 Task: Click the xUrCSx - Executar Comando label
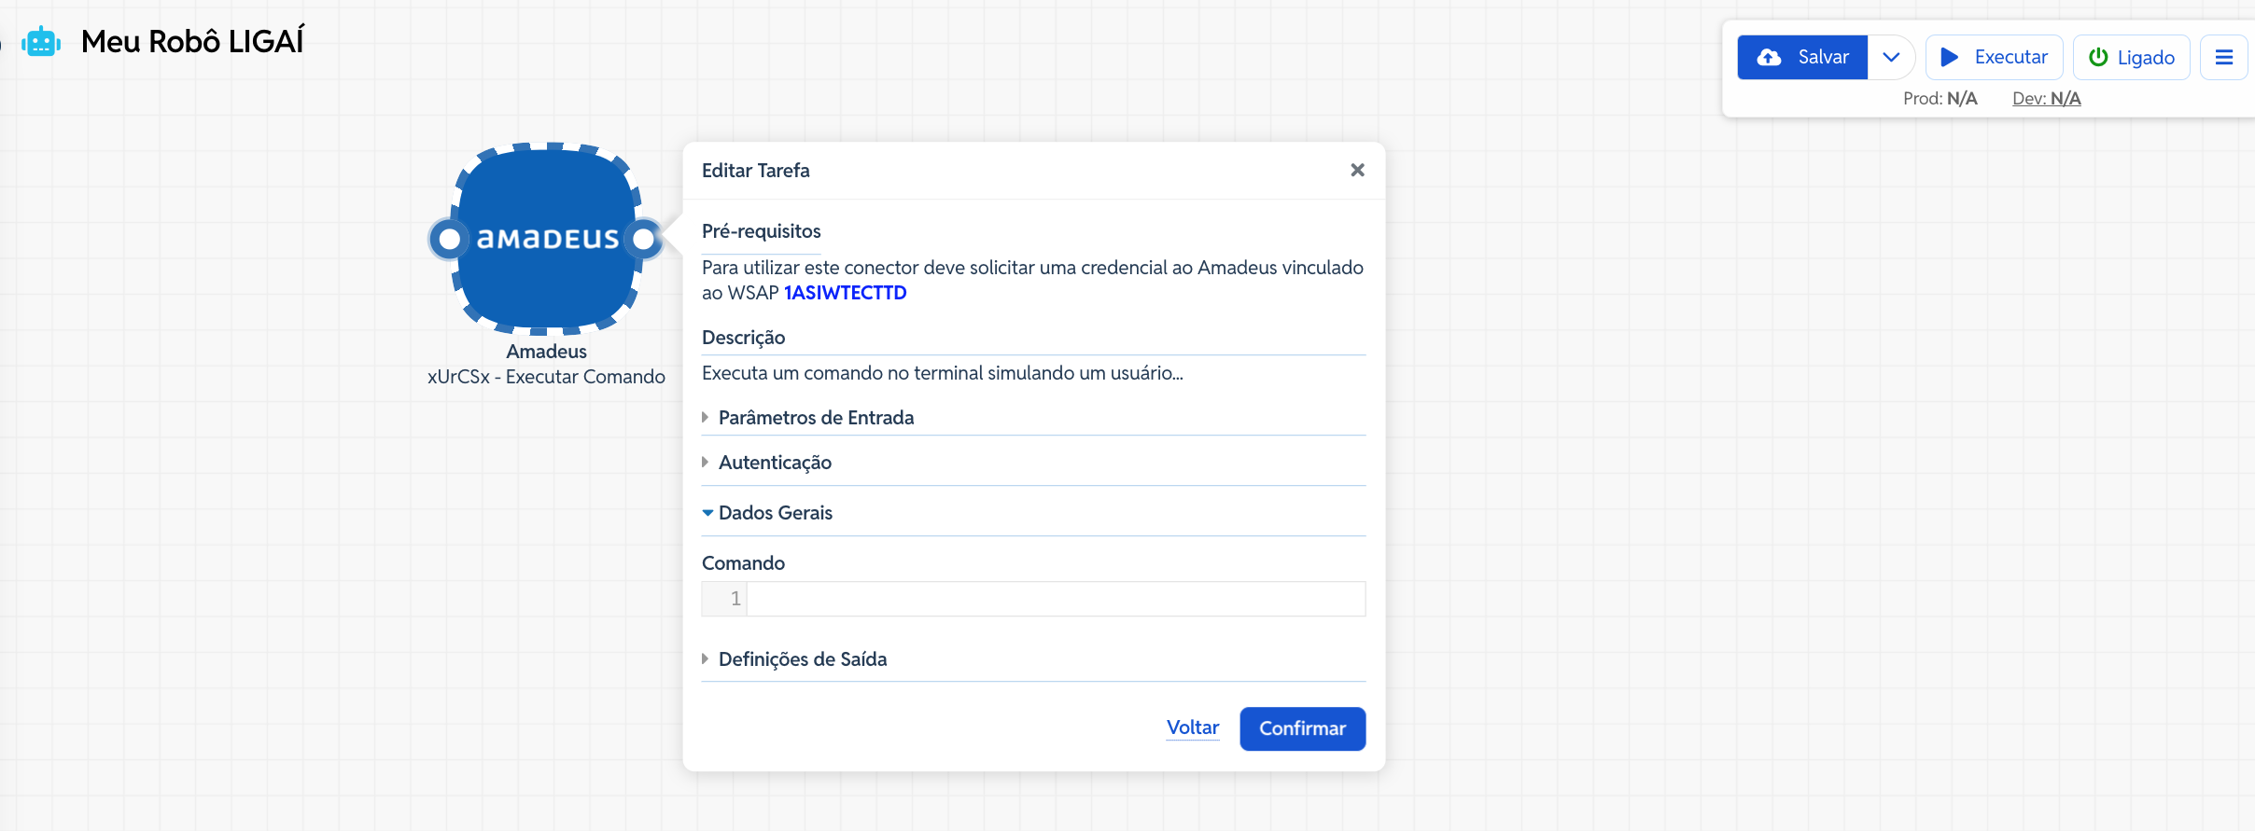(x=546, y=377)
